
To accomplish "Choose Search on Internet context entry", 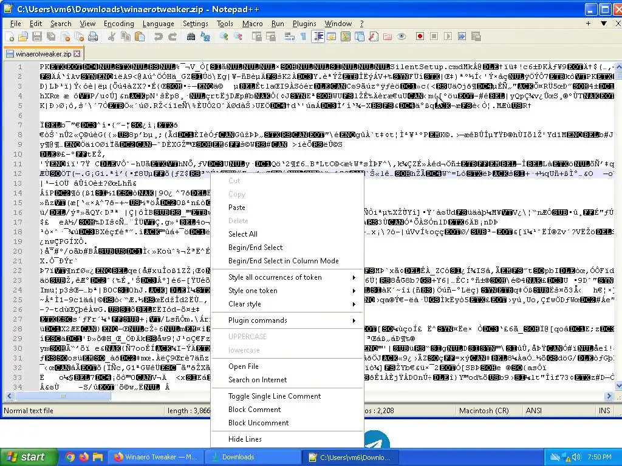I will tap(287, 380).
